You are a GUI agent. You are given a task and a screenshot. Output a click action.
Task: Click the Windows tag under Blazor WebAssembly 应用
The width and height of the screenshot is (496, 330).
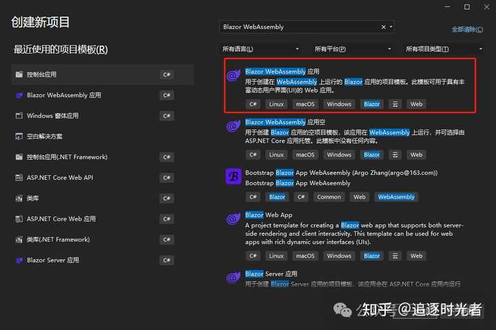(x=339, y=104)
